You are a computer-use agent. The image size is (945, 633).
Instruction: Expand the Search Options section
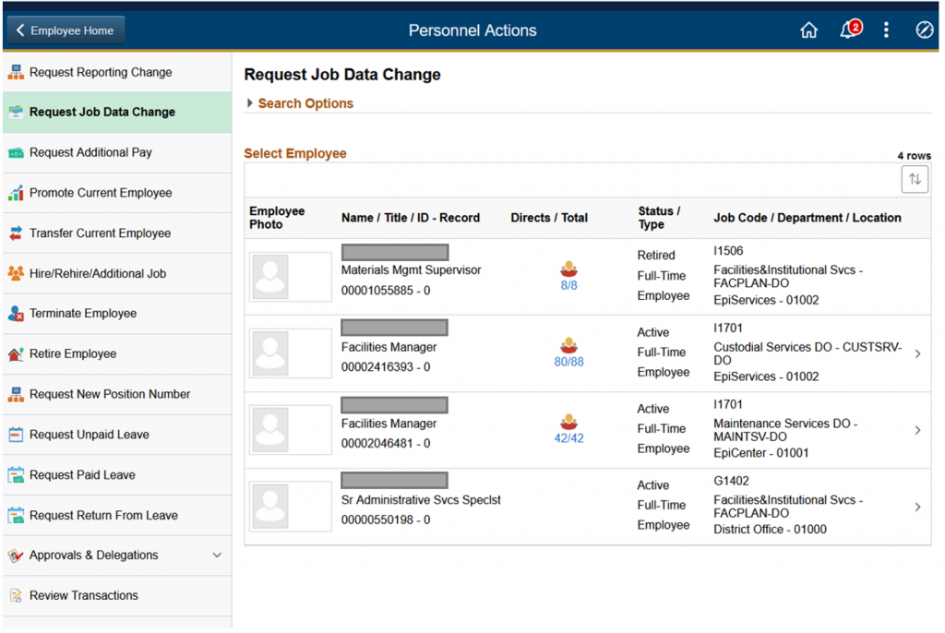[300, 103]
